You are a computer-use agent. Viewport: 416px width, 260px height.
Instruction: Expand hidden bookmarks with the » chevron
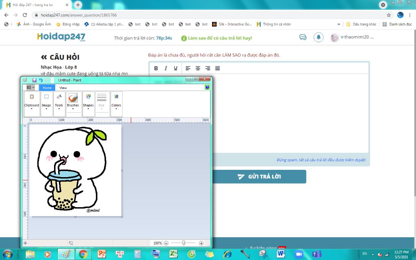click(x=338, y=24)
